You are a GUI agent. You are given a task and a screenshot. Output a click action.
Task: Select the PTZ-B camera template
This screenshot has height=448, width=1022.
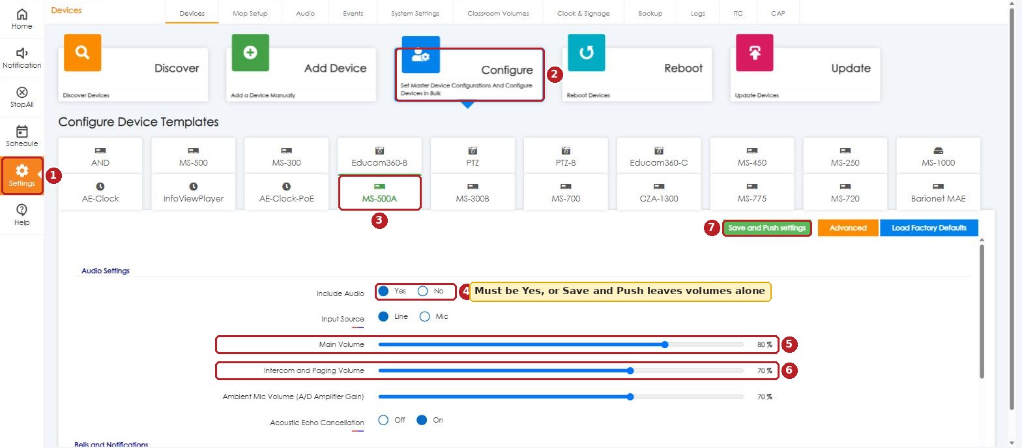click(x=566, y=157)
